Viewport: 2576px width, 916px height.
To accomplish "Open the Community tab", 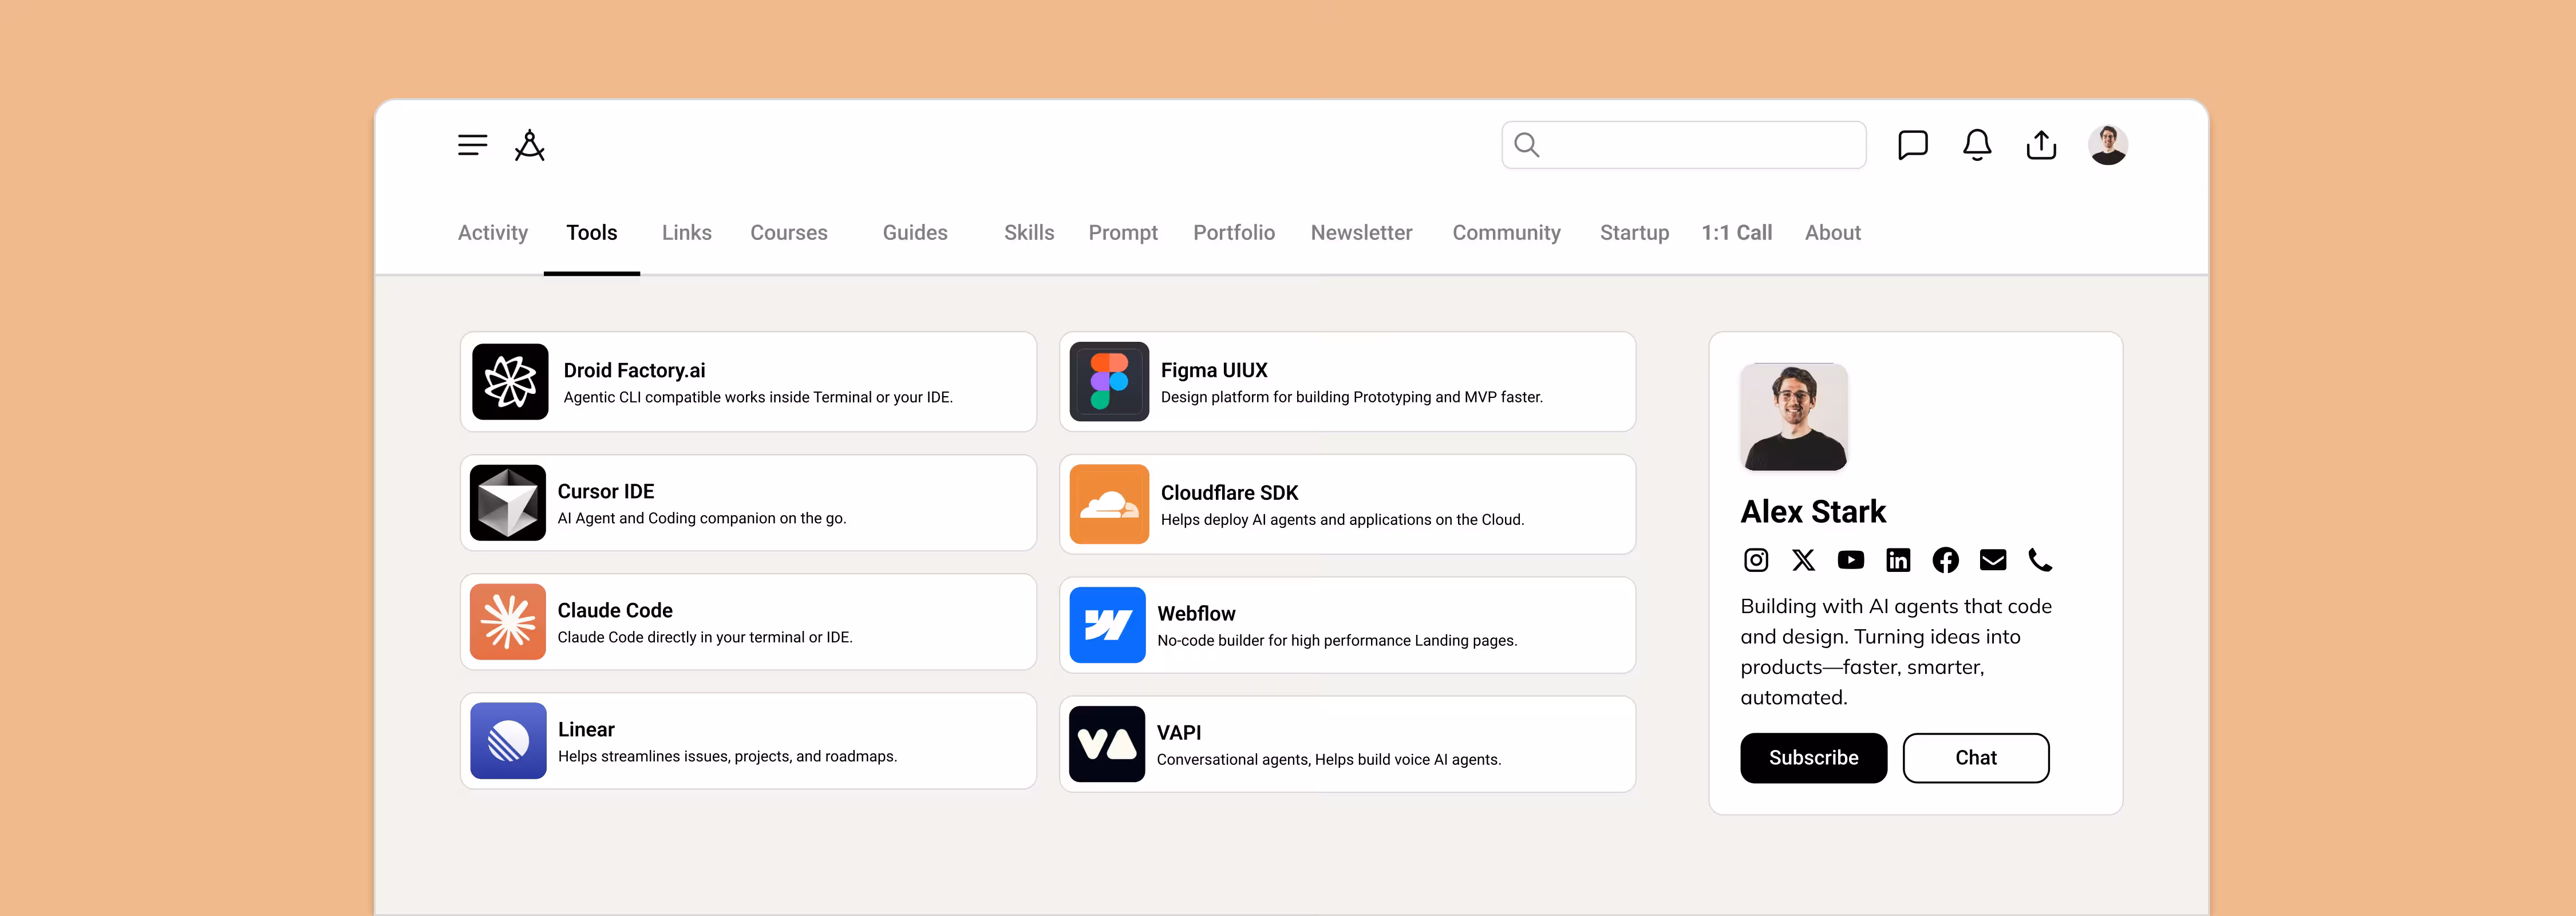I will coord(1506,233).
